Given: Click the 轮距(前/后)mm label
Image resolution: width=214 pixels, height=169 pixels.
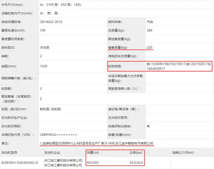Looking at the screenshot, I should [14, 109].
